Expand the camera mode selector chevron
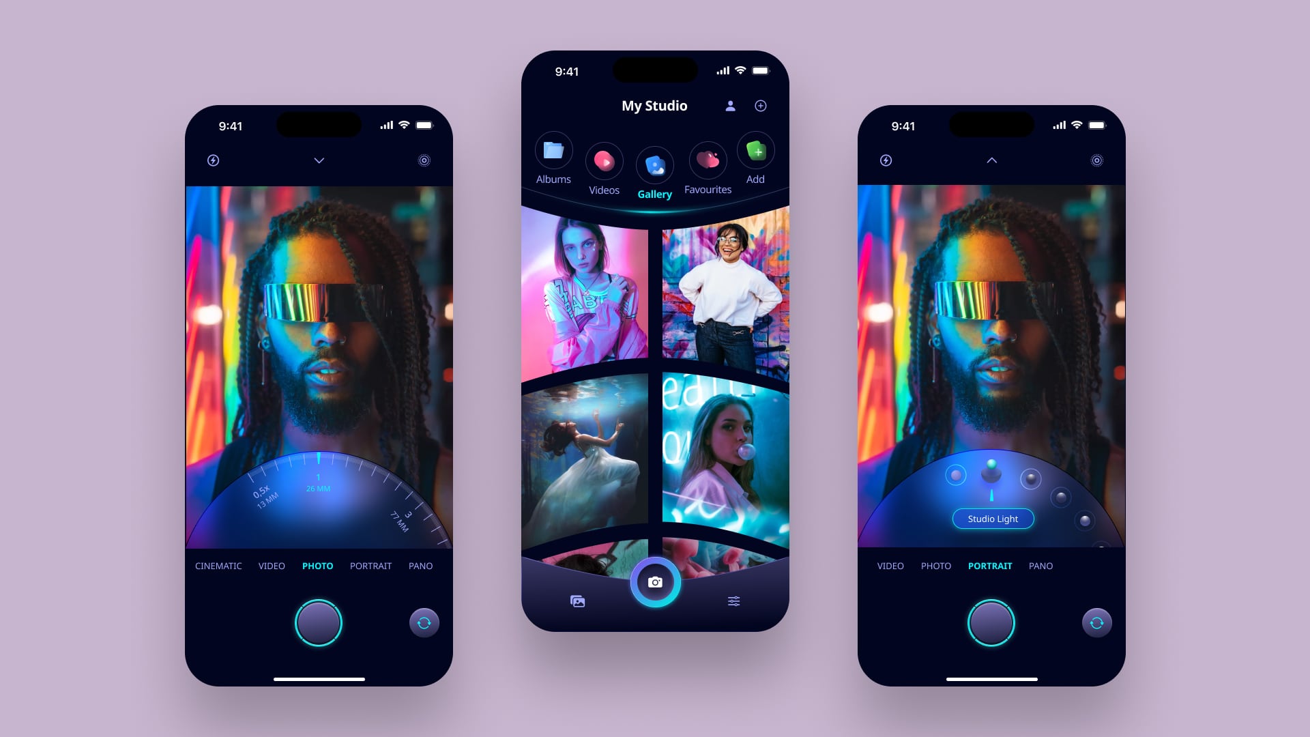The image size is (1310, 737). coord(319,160)
